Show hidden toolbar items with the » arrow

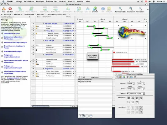[x=148, y=9]
